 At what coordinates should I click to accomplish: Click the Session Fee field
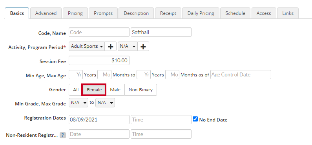(x=99, y=60)
